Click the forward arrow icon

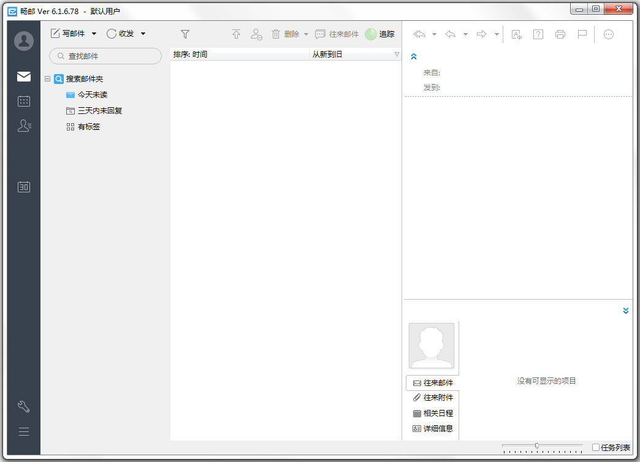pos(482,34)
